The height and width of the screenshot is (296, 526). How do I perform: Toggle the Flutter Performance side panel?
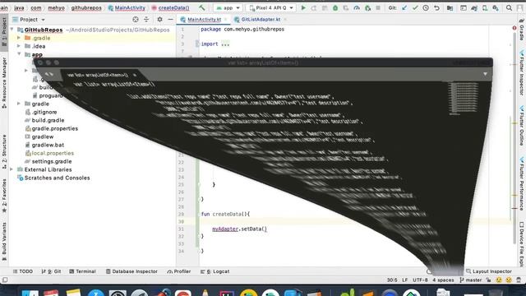click(x=522, y=183)
